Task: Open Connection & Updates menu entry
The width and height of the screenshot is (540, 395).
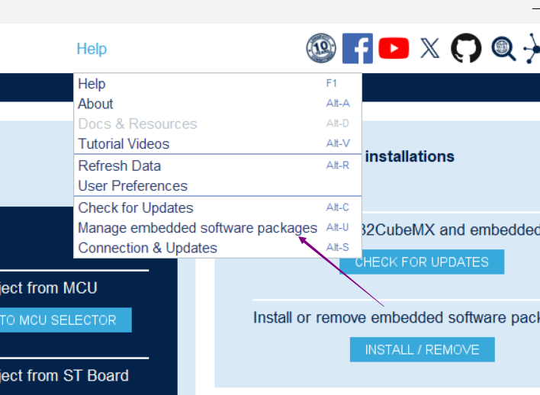Action: (217, 248)
